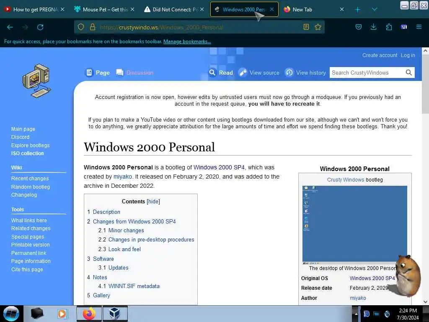Image resolution: width=429 pixels, height=322 pixels.
Task: Show site security padlock info
Action: (93, 27)
